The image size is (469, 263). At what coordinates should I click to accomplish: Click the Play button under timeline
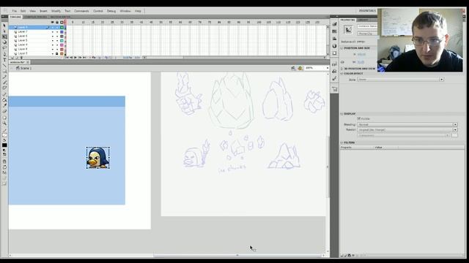75,58
